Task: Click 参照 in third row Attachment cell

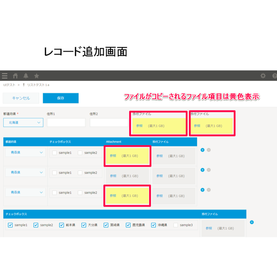Action: pos(113,196)
